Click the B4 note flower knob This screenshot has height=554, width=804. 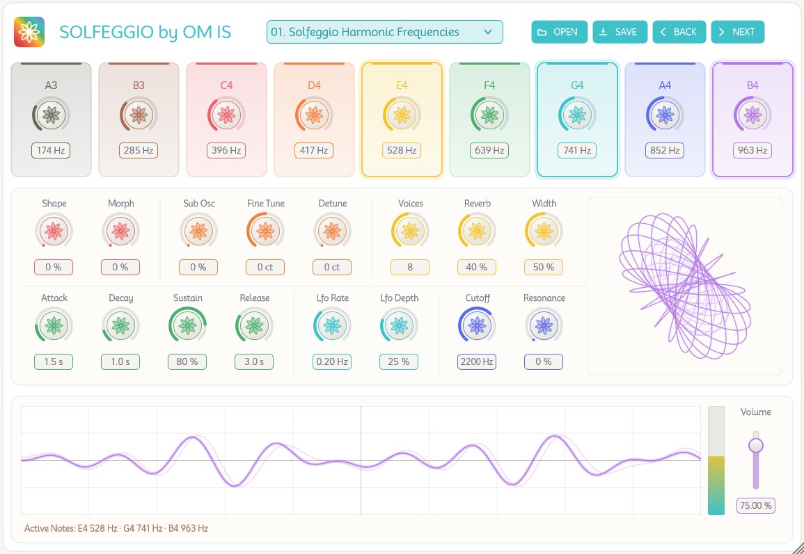(752, 115)
